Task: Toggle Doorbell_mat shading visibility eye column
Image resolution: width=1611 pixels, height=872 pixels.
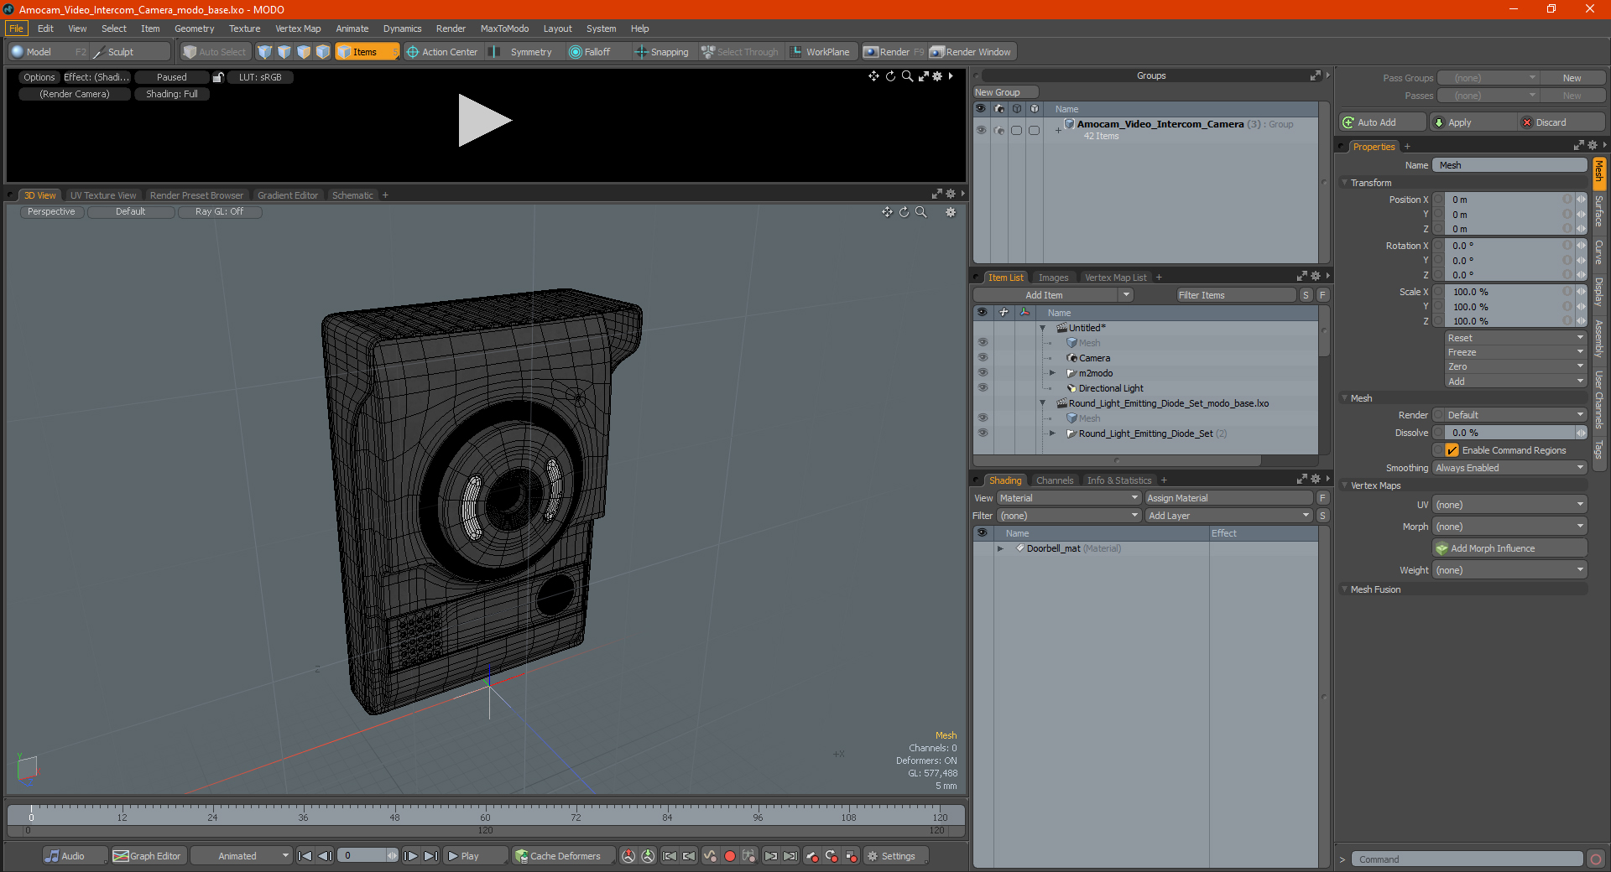Action: [x=983, y=548]
